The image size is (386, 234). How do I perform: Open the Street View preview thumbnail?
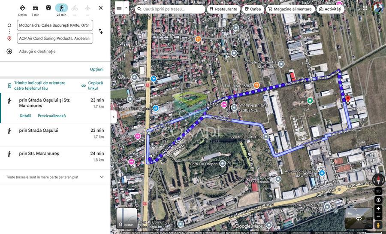click(x=359, y=218)
